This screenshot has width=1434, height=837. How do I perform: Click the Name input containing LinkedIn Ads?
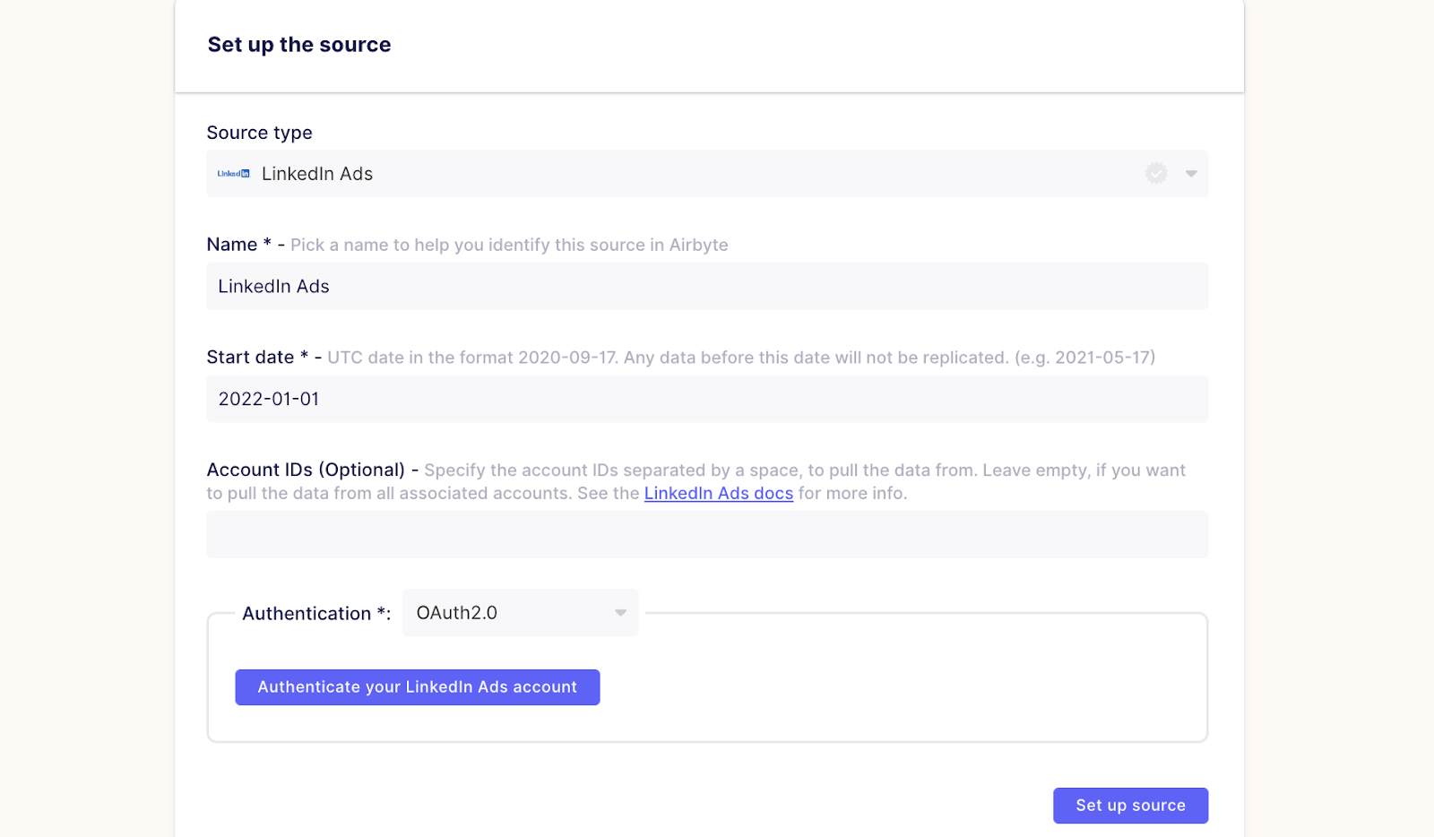[707, 286]
